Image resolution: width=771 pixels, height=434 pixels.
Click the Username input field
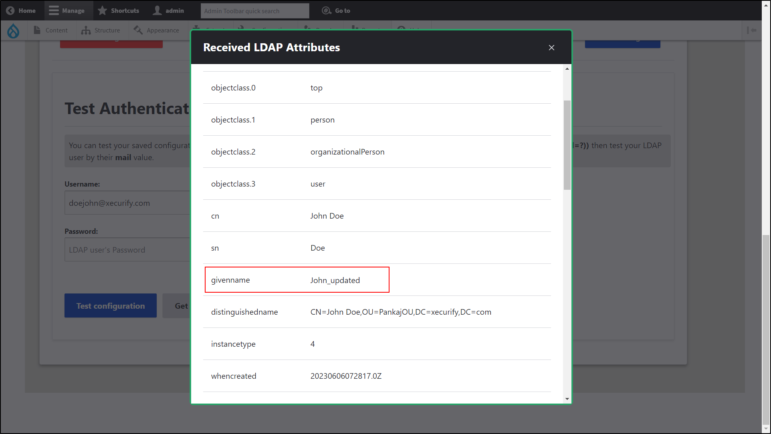127,203
